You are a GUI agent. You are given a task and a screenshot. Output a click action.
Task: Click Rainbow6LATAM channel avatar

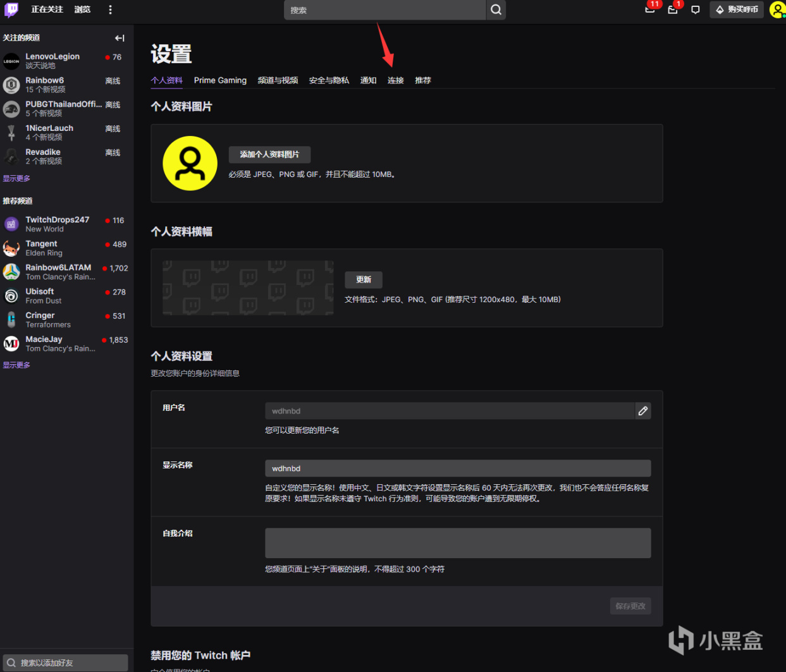pyautogui.click(x=11, y=272)
